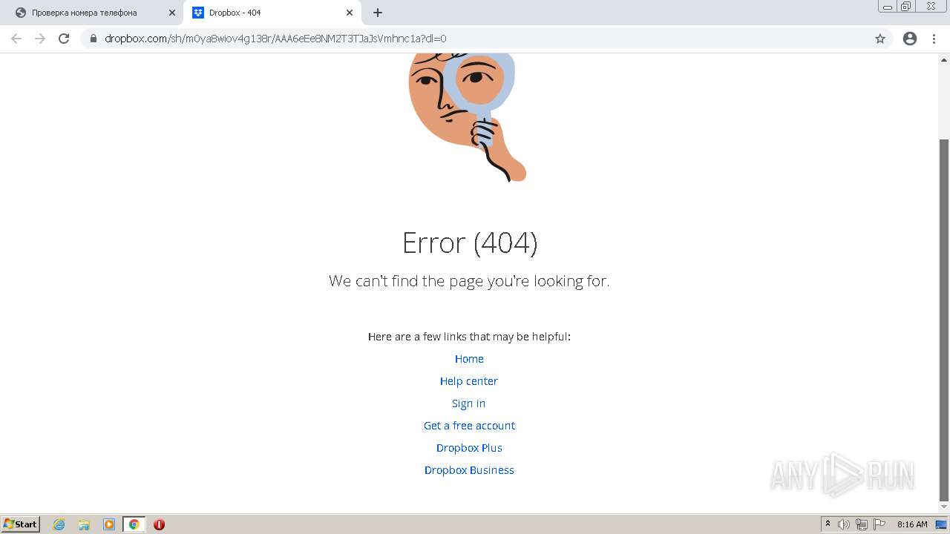950x534 pixels.
Task: Click the show desktop tray icon
Action: click(x=941, y=524)
